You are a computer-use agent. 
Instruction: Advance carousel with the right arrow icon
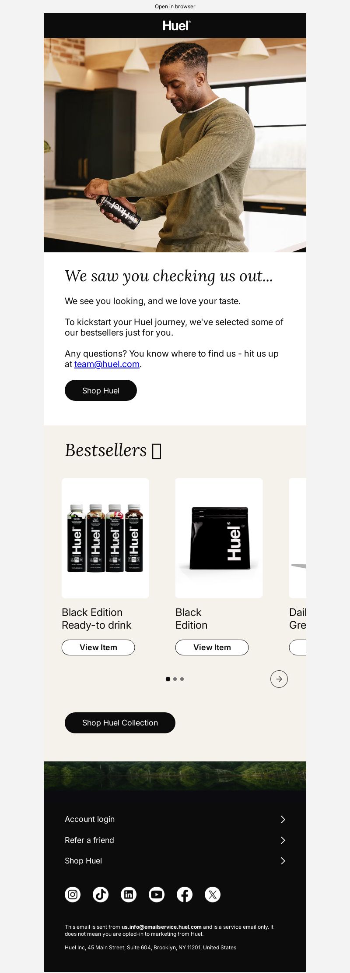[x=279, y=679]
